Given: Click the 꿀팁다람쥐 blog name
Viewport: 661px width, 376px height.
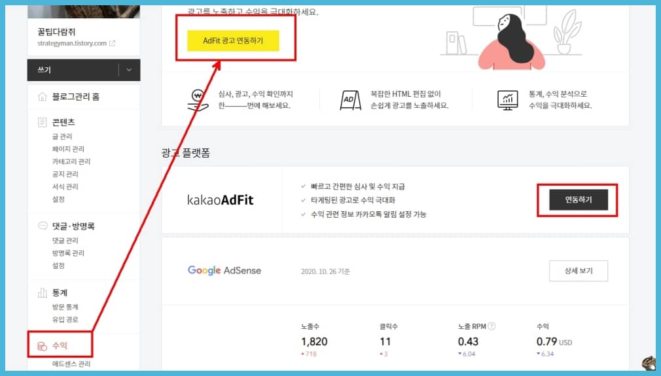Looking at the screenshot, I should tap(56, 32).
